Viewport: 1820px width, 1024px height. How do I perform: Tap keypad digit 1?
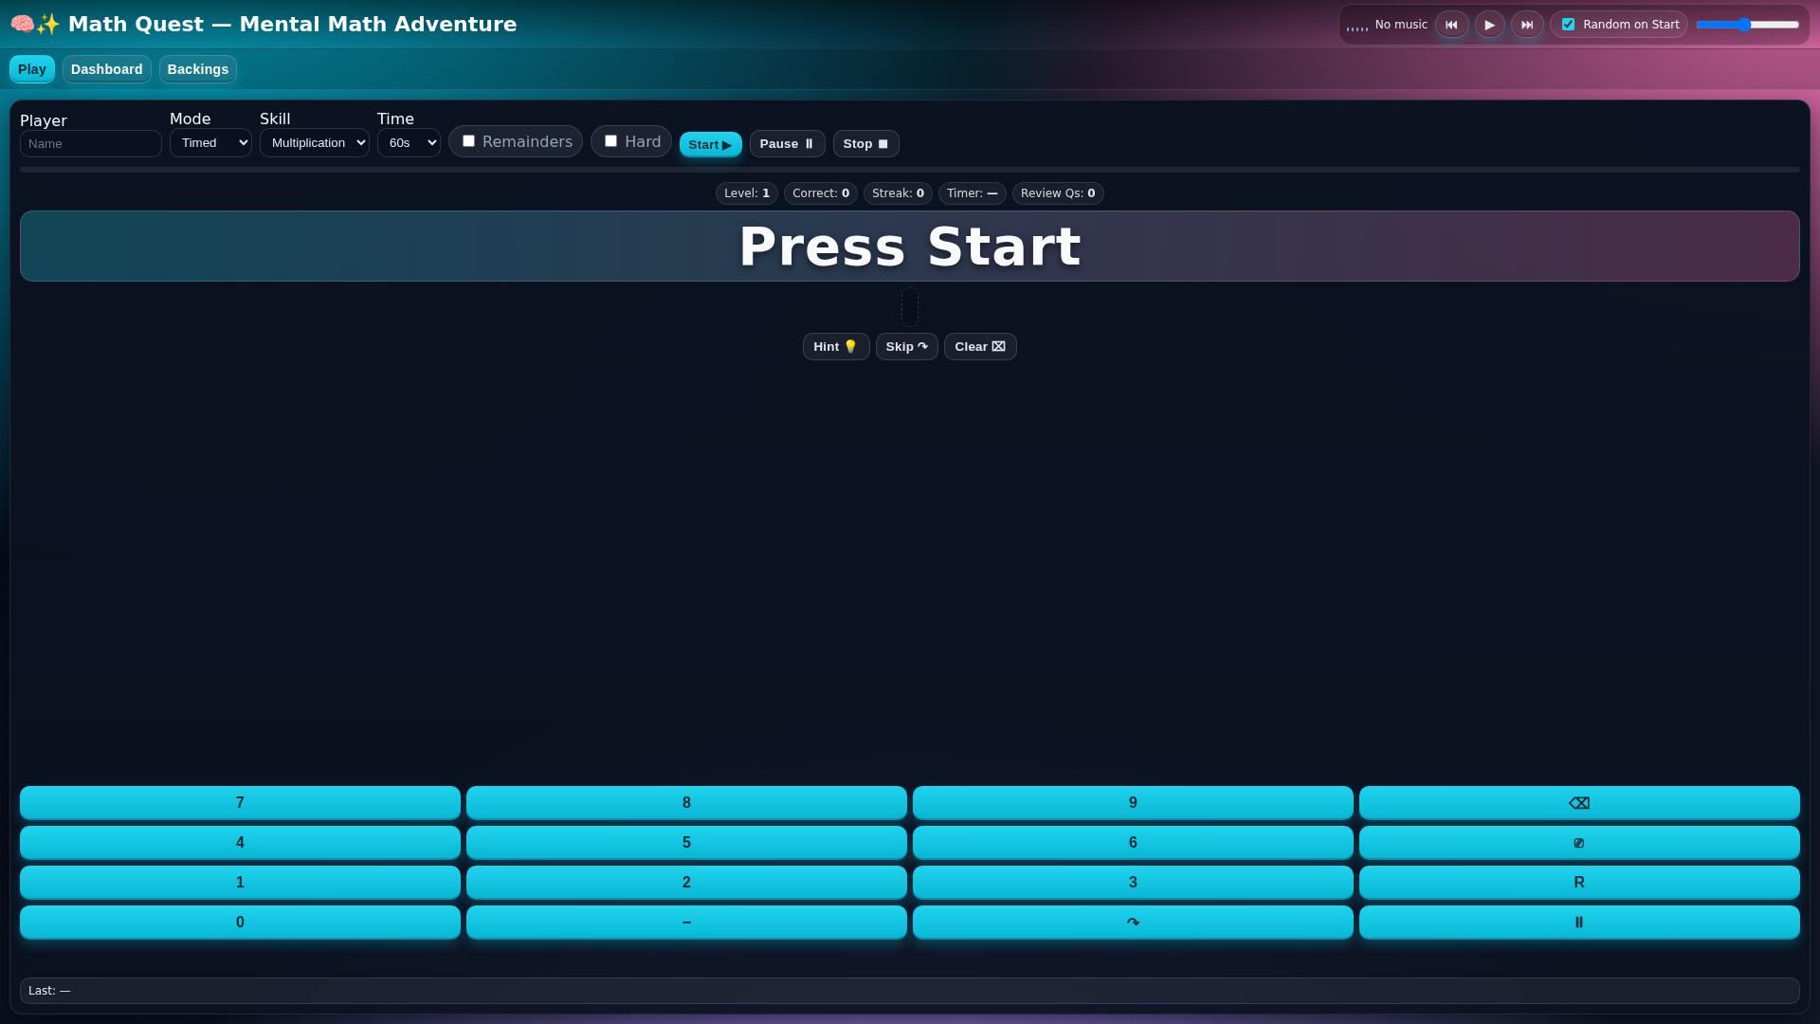(x=240, y=882)
